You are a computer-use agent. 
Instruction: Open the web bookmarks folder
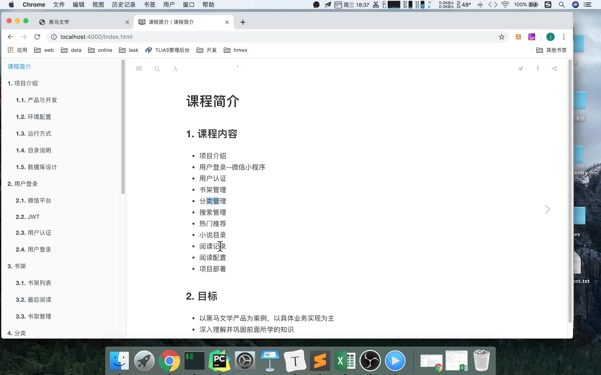coord(44,50)
